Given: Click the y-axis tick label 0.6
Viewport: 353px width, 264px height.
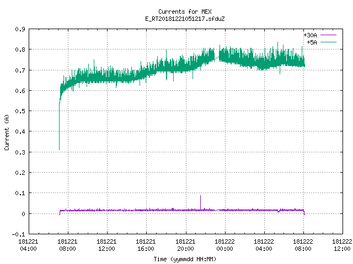Looking at the screenshot, I should 20,91.
